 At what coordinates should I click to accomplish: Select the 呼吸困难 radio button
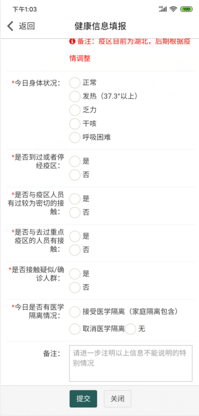coord(75,137)
